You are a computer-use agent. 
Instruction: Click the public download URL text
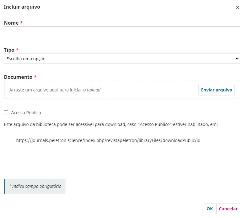[108, 140]
